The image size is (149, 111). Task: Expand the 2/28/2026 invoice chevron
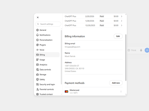(x=122, y=16)
